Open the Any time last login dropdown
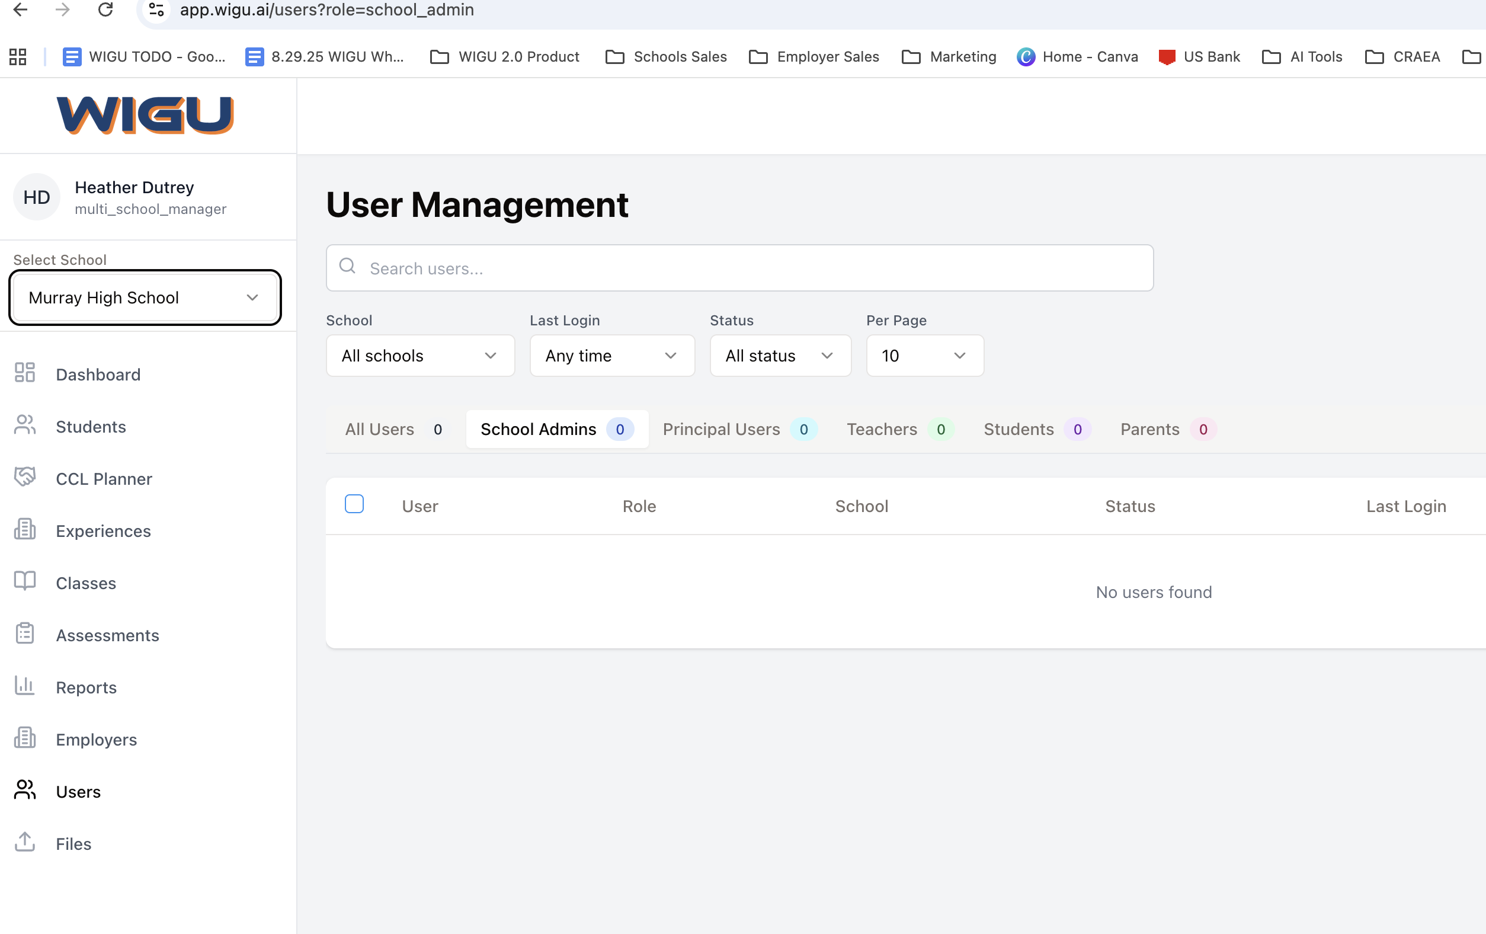1486x934 pixels. tap(611, 356)
